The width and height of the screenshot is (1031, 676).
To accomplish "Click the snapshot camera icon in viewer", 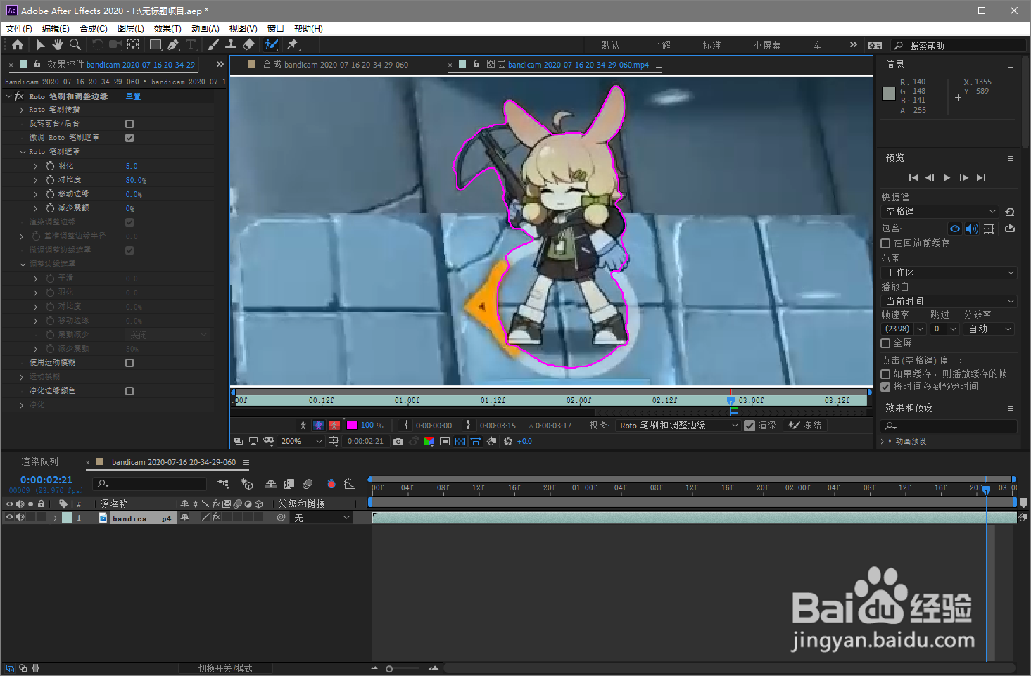I will [398, 441].
